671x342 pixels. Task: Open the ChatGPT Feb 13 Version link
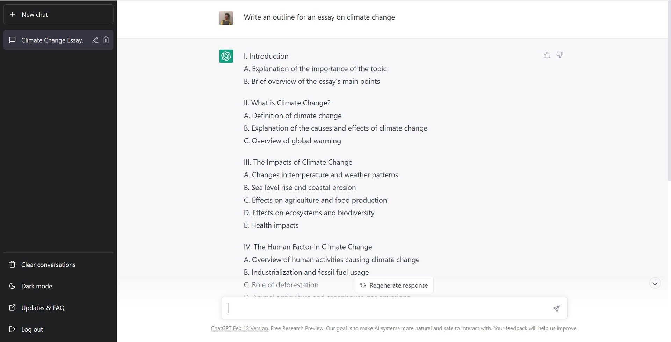click(239, 328)
